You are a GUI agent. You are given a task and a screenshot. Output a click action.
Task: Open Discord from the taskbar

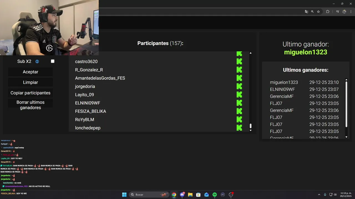(182, 195)
